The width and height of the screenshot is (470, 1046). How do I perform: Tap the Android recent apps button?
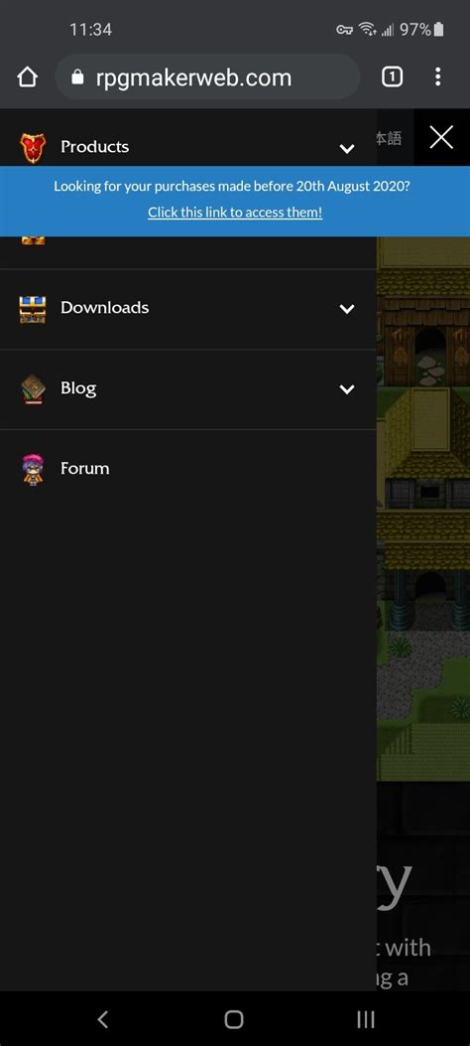[x=366, y=1018]
